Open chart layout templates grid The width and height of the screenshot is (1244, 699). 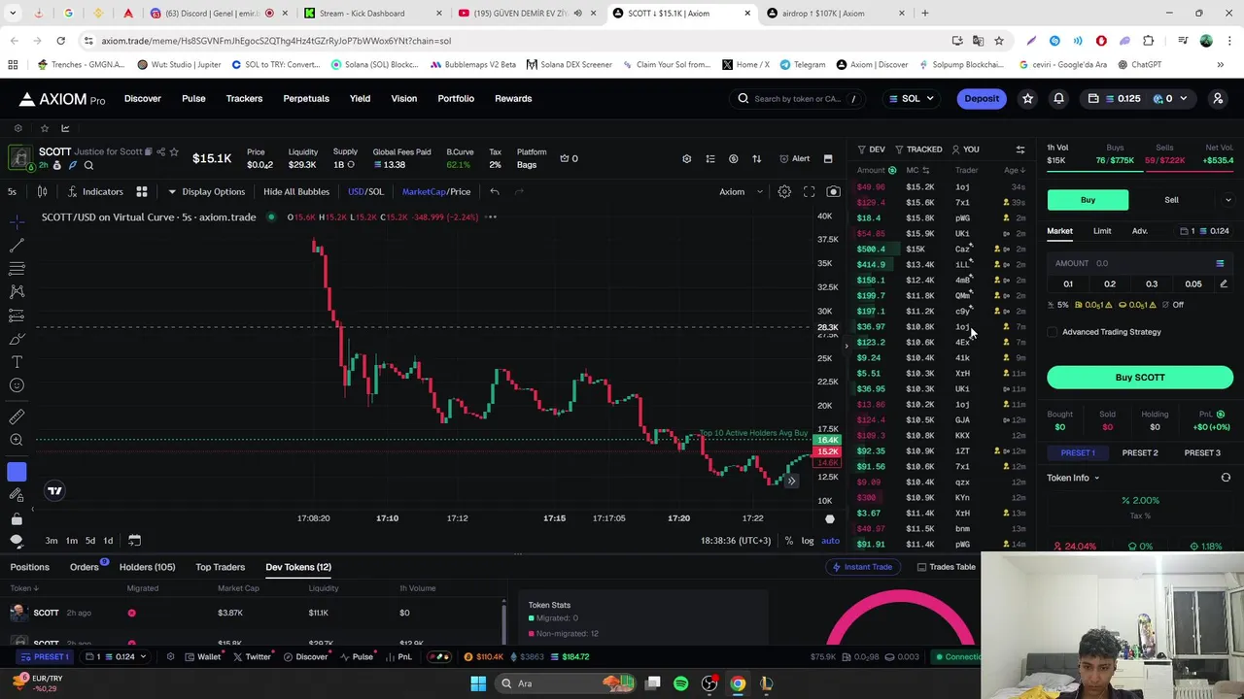click(x=142, y=191)
